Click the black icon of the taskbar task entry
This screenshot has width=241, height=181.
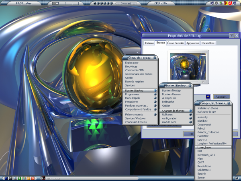(x=43, y=178)
